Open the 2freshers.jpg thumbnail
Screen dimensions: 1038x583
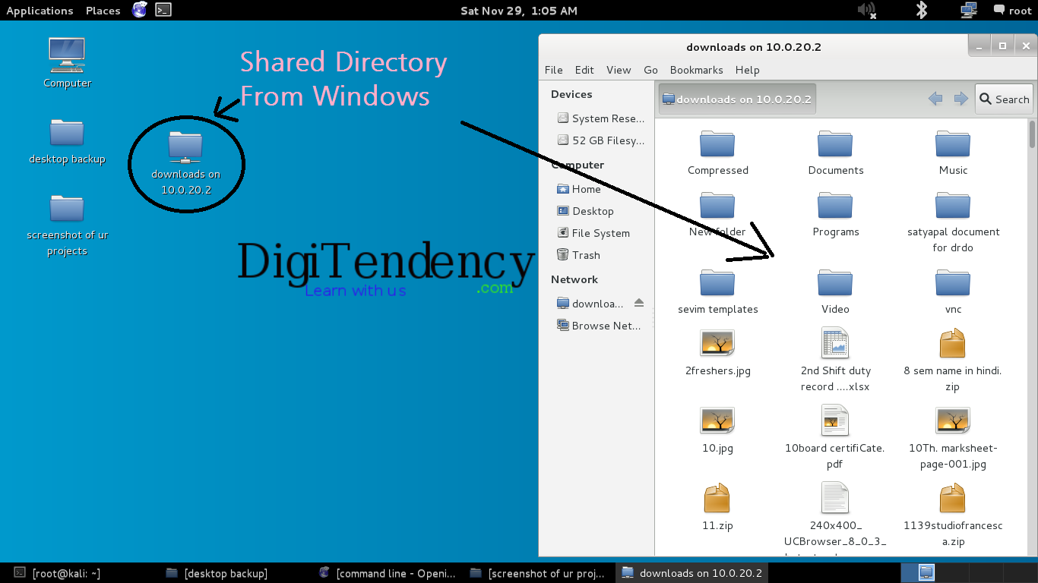(717, 342)
